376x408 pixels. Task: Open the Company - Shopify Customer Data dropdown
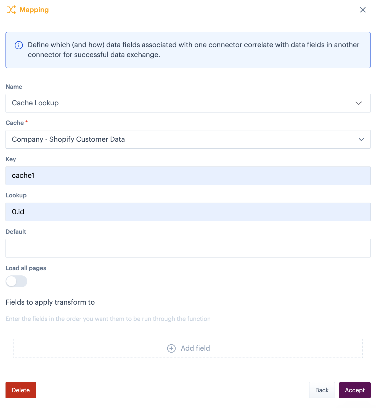[x=182, y=139]
